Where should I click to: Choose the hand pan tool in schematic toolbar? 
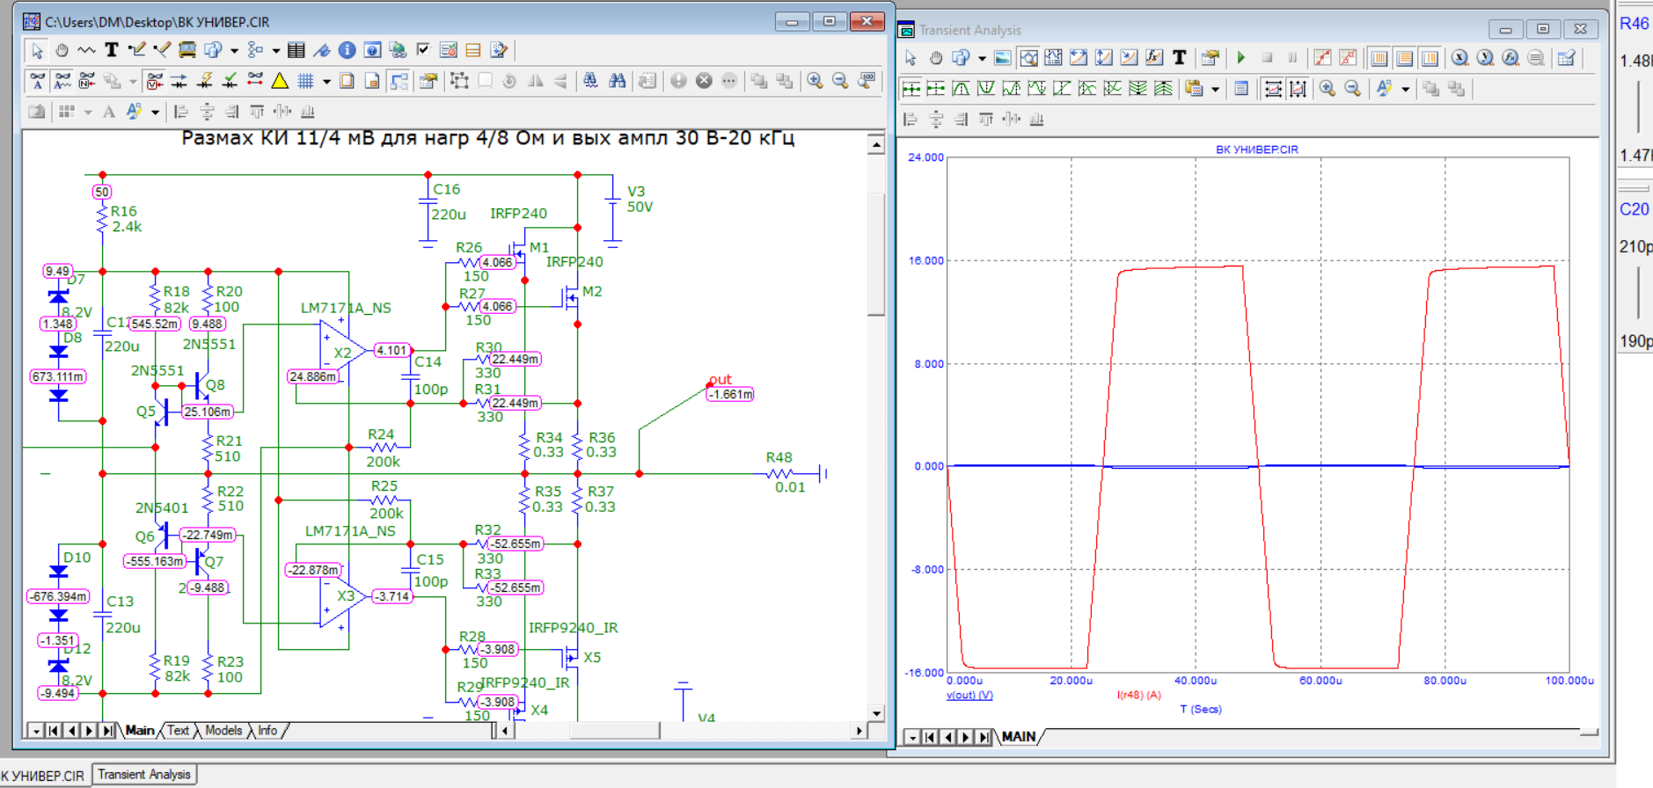(x=62, y=50)
